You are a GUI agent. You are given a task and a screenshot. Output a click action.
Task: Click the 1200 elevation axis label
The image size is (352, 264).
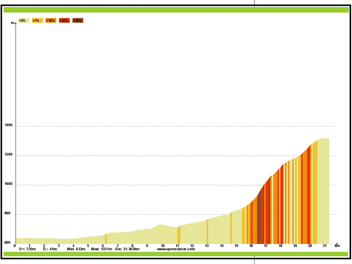click(9, 154)
